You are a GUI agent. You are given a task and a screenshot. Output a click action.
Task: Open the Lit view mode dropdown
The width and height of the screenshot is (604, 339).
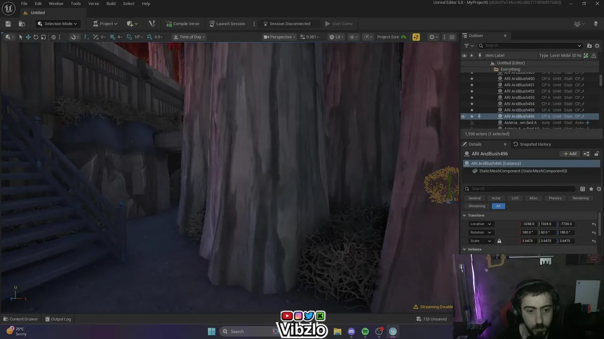[337, 37]
